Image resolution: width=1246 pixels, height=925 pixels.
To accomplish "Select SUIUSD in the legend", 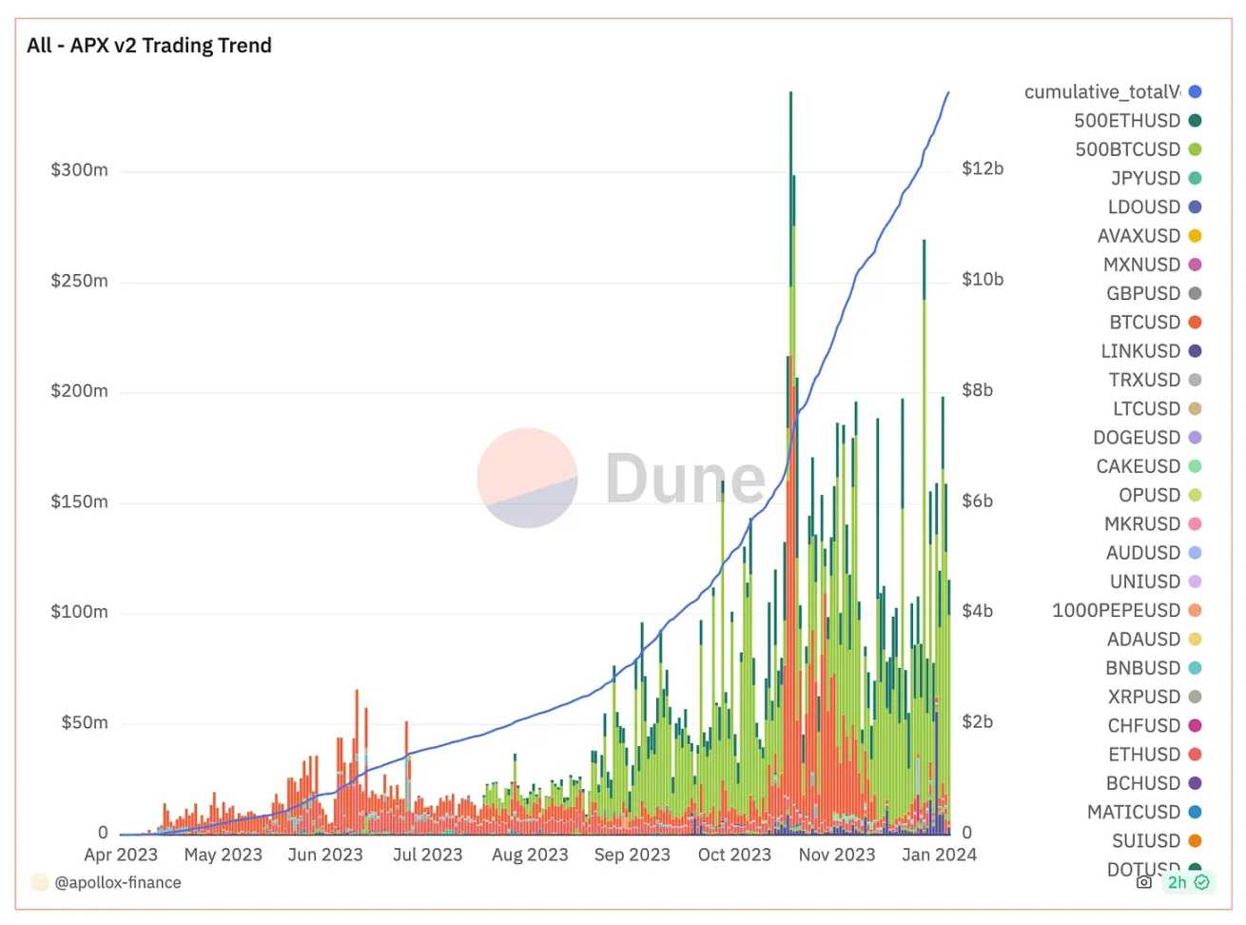I will pyautogui.click(x=1158, y=841).
